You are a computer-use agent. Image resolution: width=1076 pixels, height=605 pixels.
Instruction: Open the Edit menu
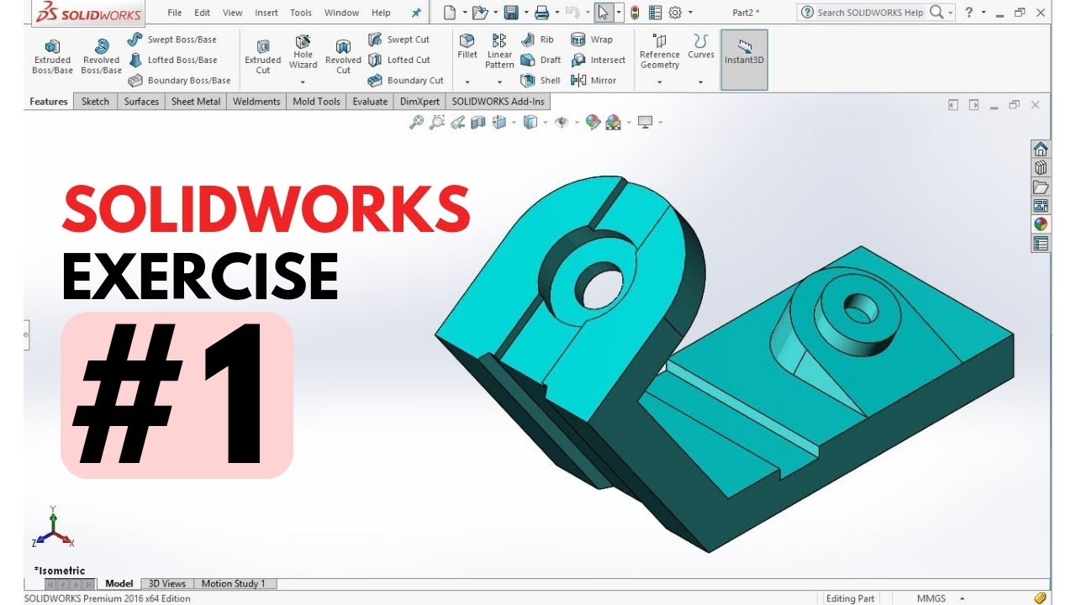point(202,13)
